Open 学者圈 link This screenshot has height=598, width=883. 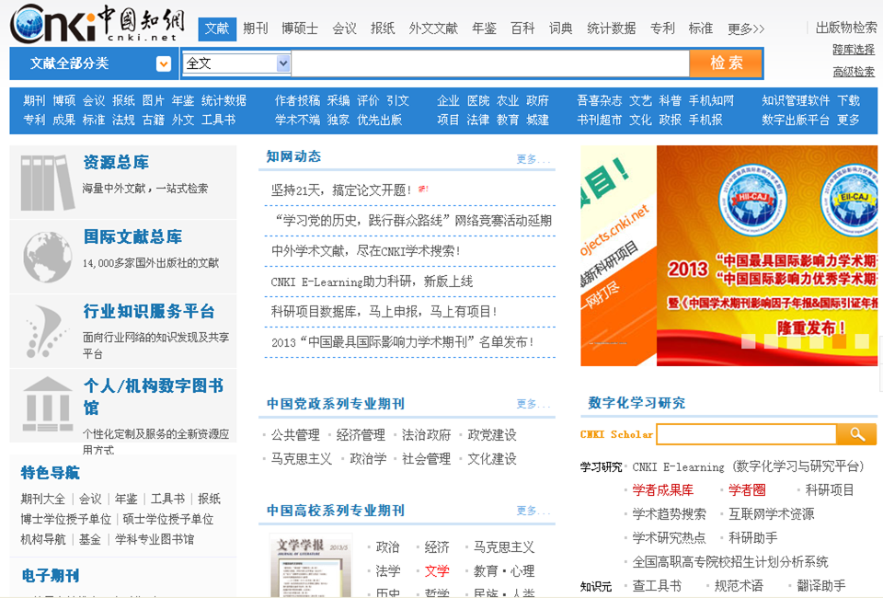point(747,489)
